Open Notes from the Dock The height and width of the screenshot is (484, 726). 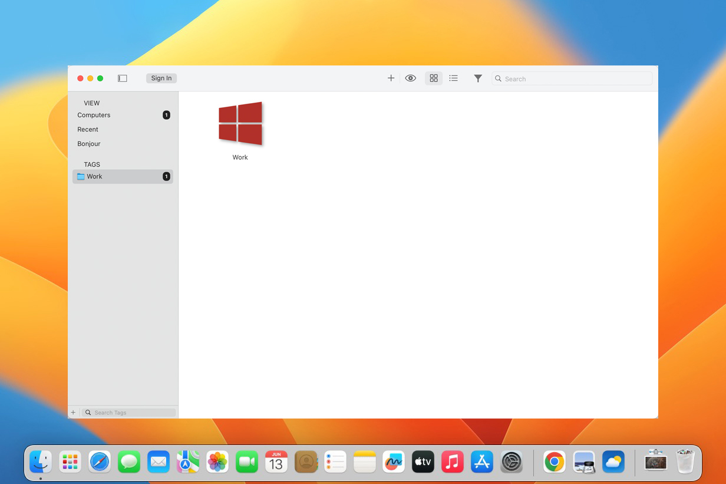coord(365,462)
